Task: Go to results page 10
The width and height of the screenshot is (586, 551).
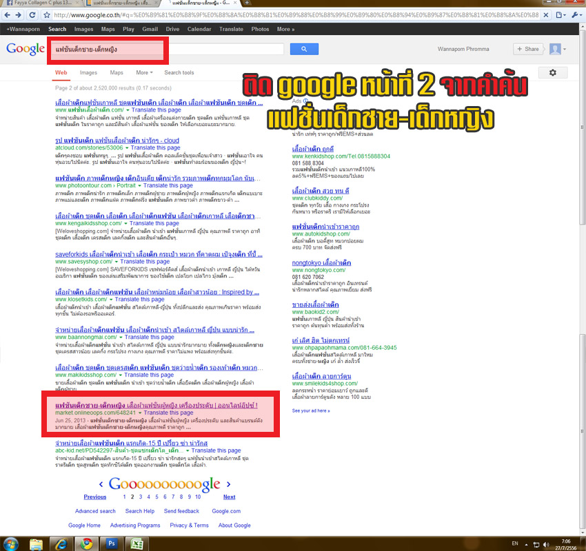Action: click(x=198, y=497)
